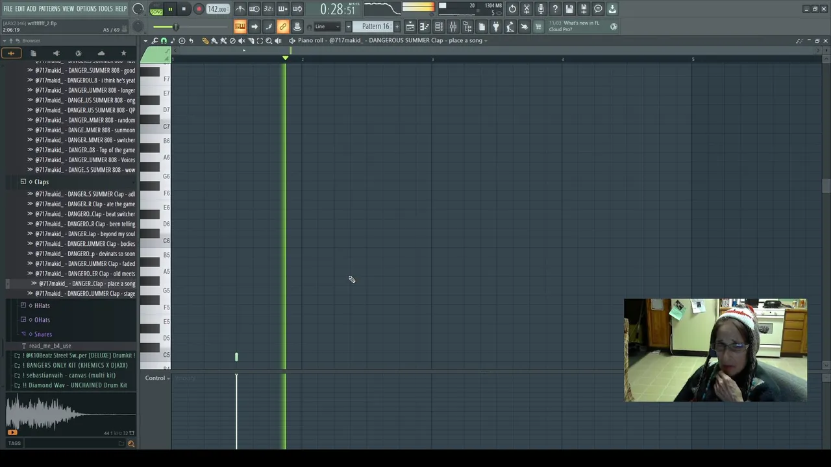Click the master volume knob
The height and width of the screenshot is (467, 831).
[138, 9]
